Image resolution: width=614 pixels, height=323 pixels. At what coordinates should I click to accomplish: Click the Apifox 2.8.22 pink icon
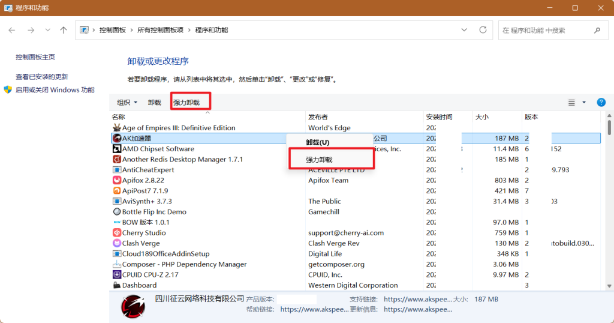[x=117, y=180]
